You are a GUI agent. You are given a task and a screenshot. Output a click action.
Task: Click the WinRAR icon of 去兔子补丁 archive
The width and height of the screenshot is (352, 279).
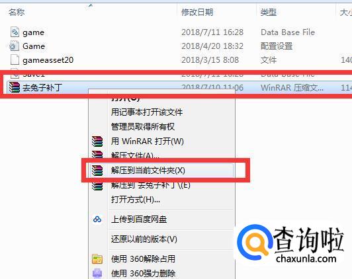(15, 87)
